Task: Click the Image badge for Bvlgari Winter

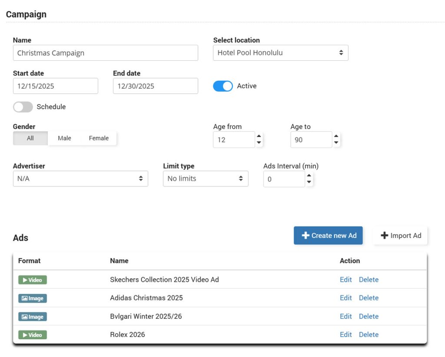Action: click(x=32, y=317)
